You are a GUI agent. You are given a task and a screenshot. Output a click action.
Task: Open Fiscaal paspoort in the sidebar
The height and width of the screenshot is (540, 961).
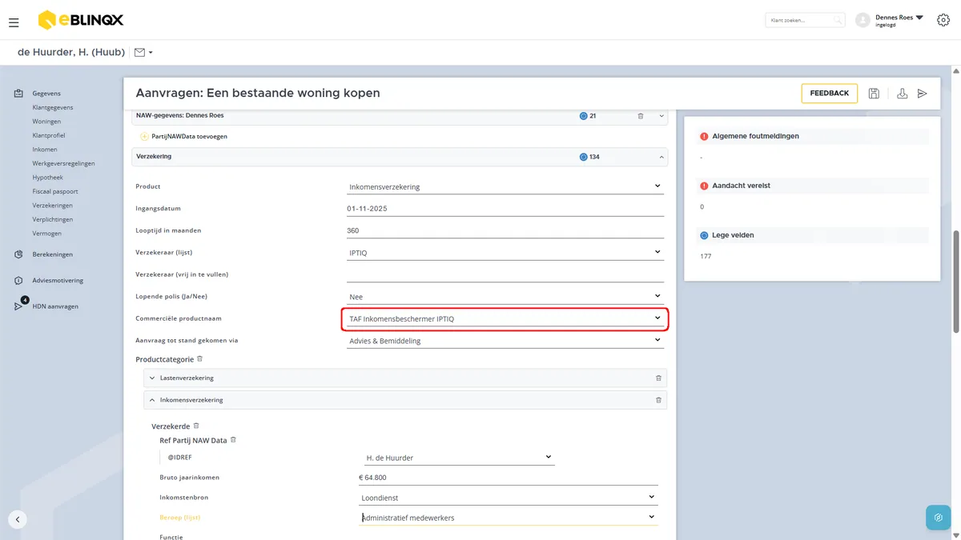click(x=55, y=191)
